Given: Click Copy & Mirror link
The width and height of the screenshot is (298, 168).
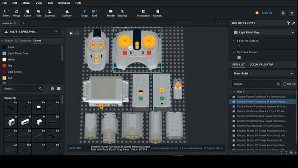Looking at the screenshot, I should click(215, 148).
